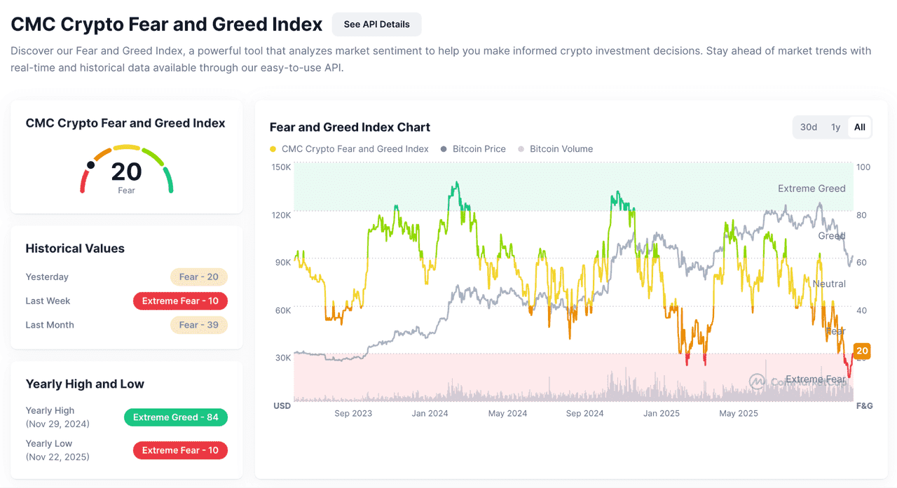Expand the Yearly High and Low section
Viewport: 897px width, 488px height.
85,384
